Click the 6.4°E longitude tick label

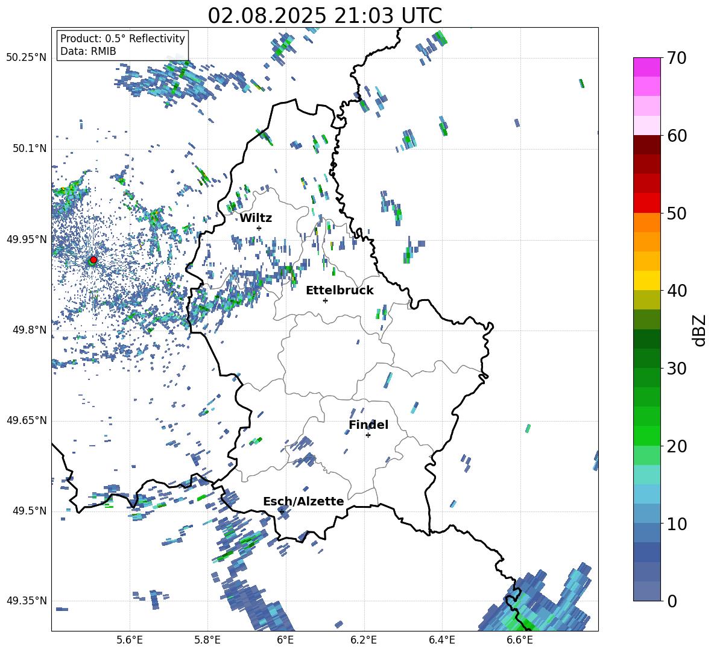click(x=441, y=640)
